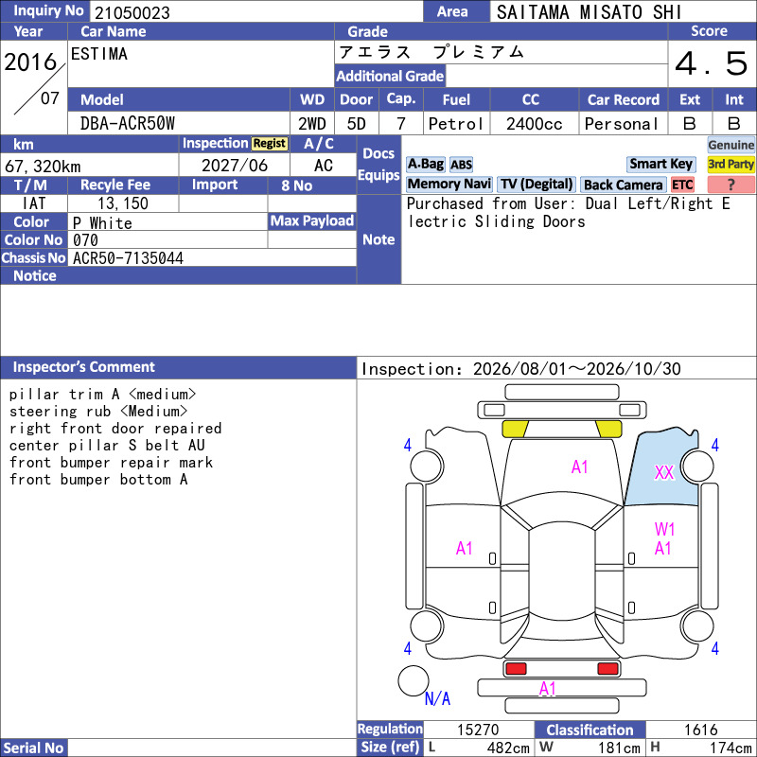Click the recycle fee 13,150
Viewport: 757px width, 757px height.
point(123,203)
